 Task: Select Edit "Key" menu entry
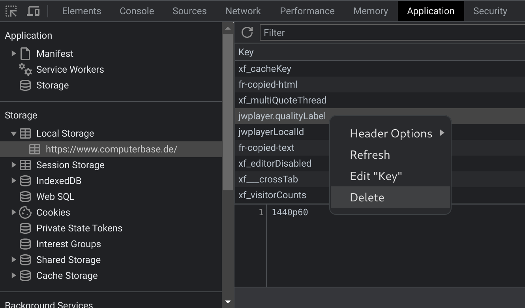click(x=376, y=176)
